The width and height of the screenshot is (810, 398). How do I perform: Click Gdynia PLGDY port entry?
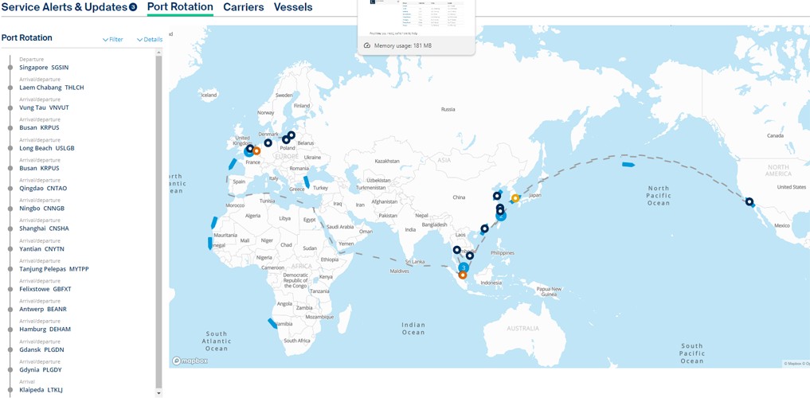point(41,369)
